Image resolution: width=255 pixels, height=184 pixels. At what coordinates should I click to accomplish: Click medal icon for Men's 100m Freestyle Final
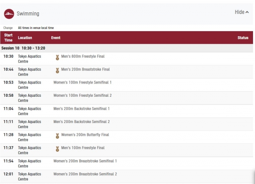(x=57, y=149)
